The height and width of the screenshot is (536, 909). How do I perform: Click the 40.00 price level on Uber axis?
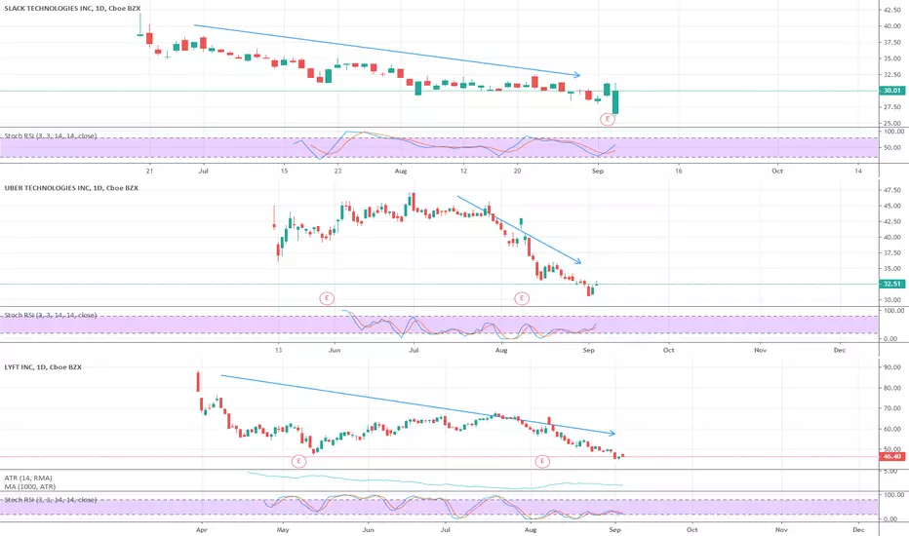pyautogui.click(x=892, y=237)
